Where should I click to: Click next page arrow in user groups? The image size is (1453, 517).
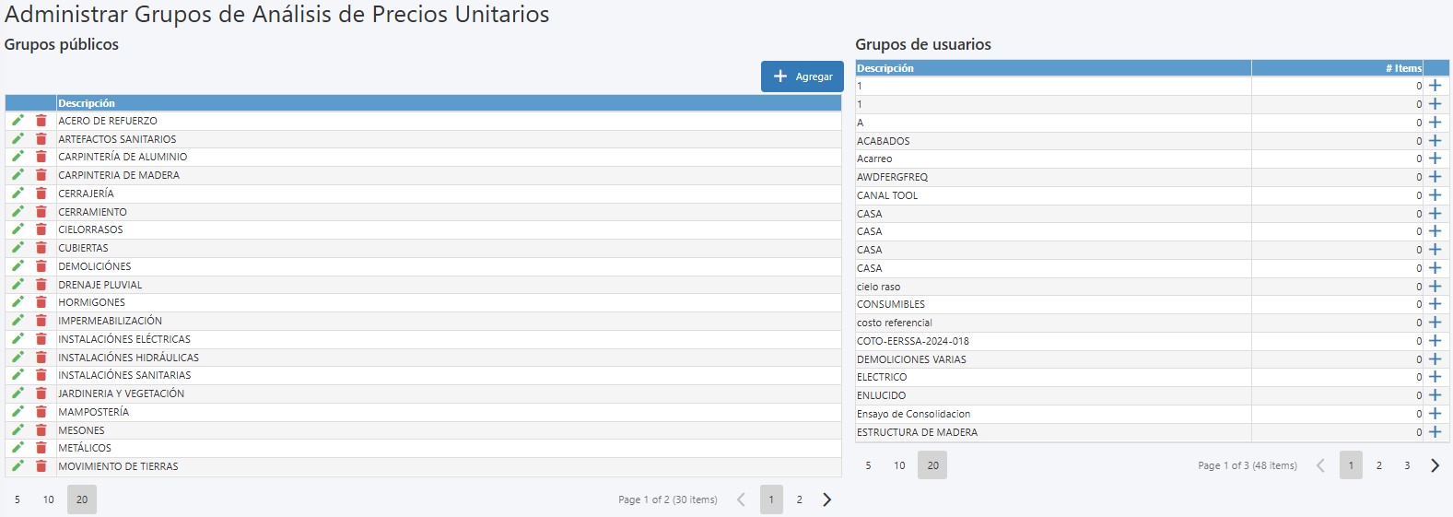click(1435, 465)
